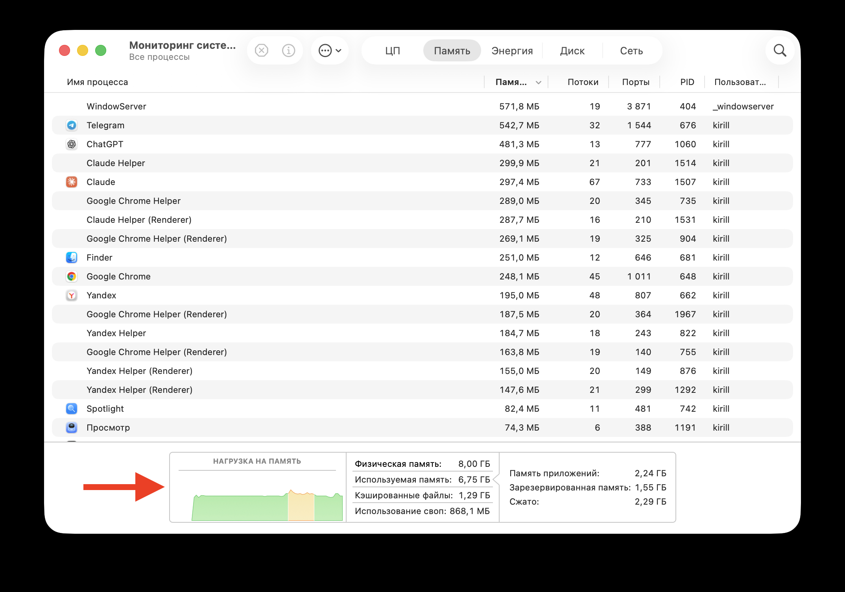
Task: Click the Finder icon in the list
Action: [x=72, y=257]
